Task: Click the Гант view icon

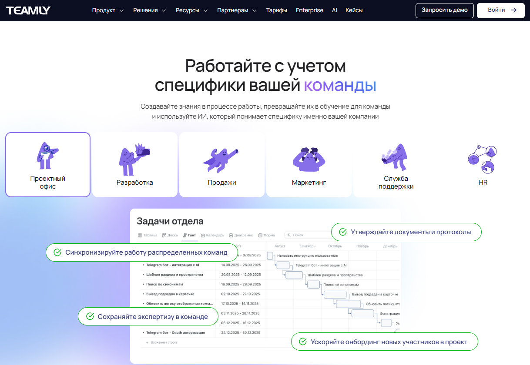Action: tap(184, 235)
